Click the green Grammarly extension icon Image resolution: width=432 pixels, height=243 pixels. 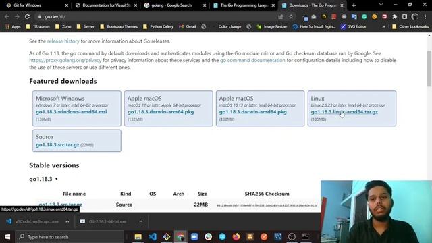[364, 16]
